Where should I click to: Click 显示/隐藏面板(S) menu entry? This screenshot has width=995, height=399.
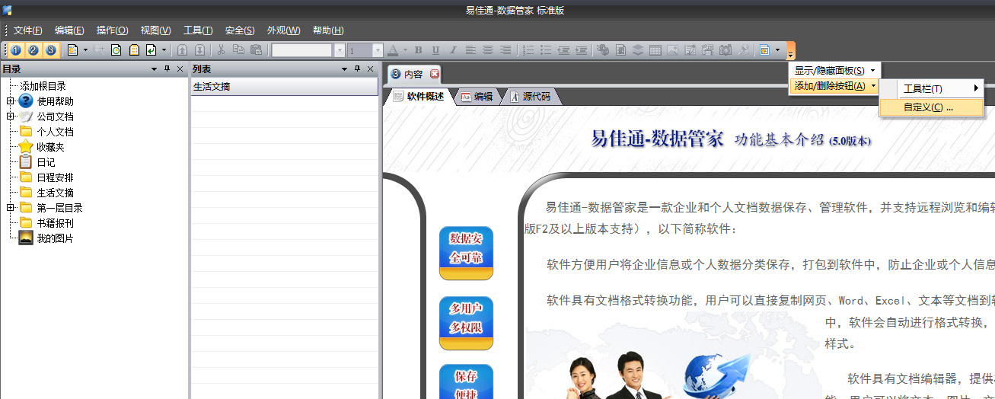(829, 70)
